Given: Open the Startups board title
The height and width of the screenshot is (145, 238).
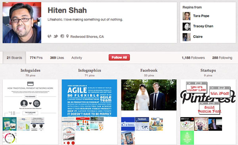Looking at the screenshot, I should [208, 70].
